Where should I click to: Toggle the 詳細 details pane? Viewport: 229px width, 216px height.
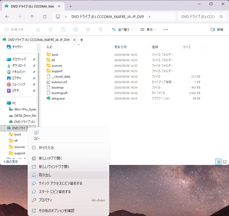tap(217, 29)
